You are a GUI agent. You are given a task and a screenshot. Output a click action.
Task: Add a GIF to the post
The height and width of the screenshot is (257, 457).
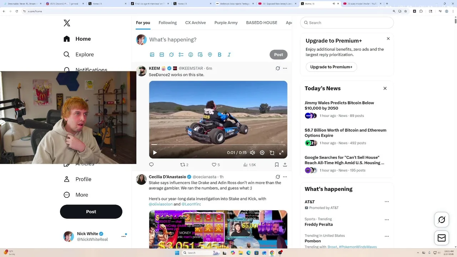(x=162, y=55)
